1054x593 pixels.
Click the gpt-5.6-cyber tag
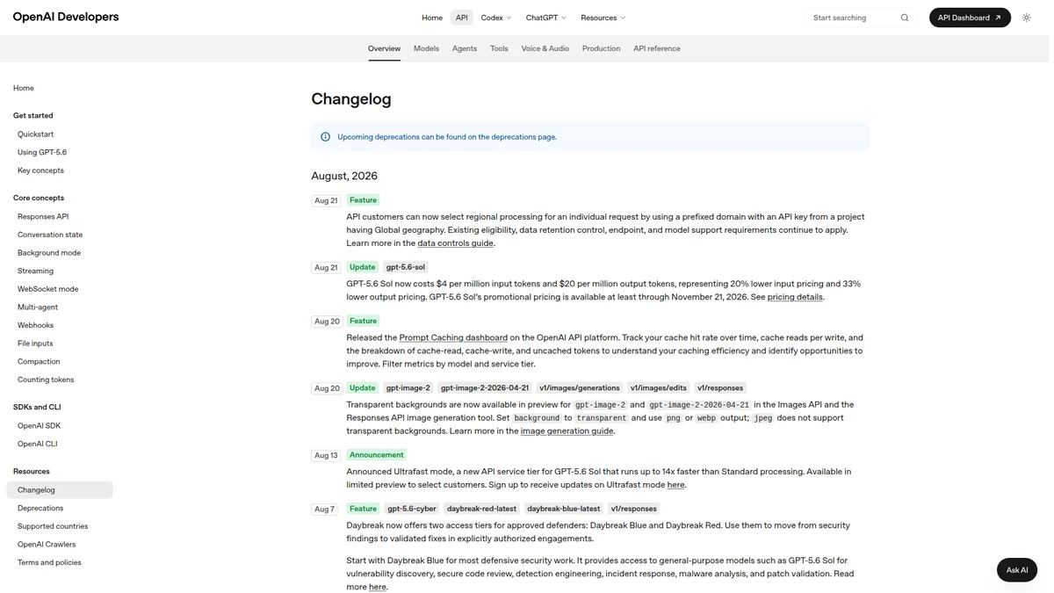[412, 509]
